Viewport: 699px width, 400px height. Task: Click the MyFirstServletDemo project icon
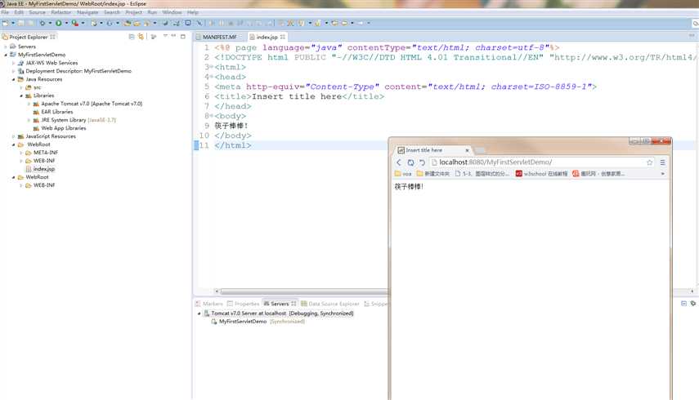click(x=13, y=55)
